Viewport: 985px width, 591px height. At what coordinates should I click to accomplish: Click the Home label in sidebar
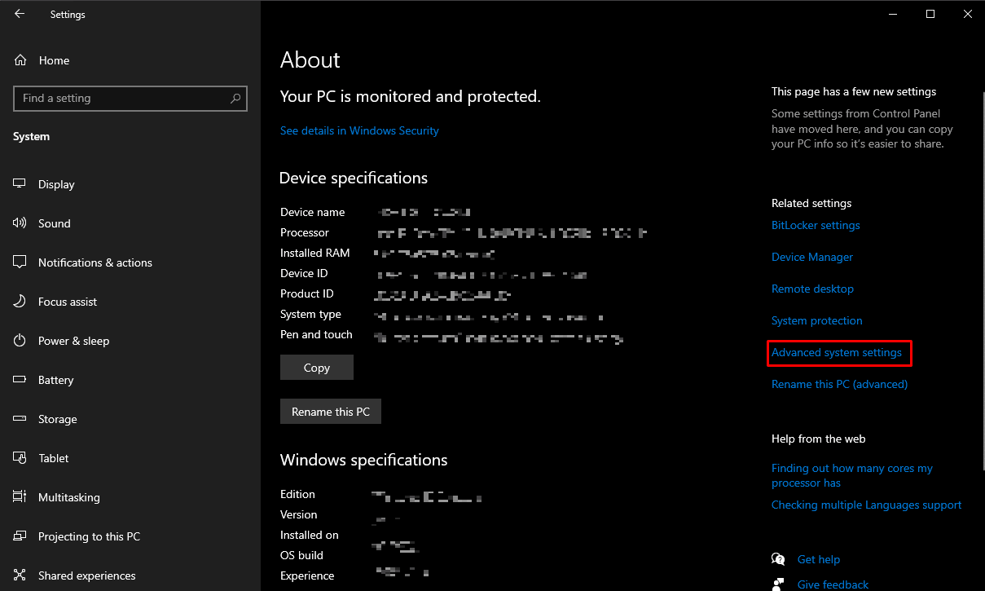point(54,60)
